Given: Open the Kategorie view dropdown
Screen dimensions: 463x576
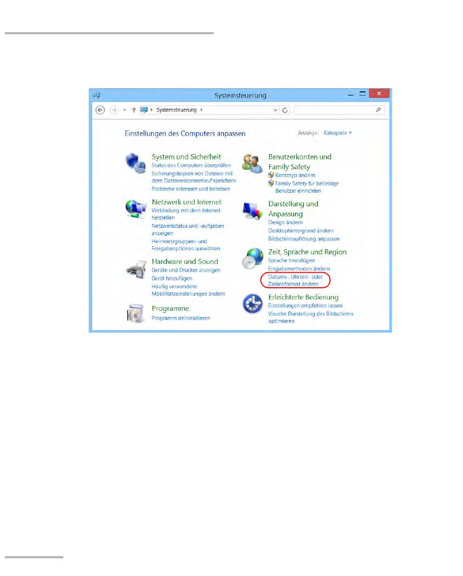Looking at the screenshot, I should pyautogui.click(x=337, y=133).
